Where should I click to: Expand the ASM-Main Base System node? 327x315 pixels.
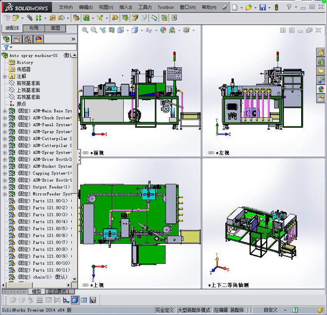(5, 111)
